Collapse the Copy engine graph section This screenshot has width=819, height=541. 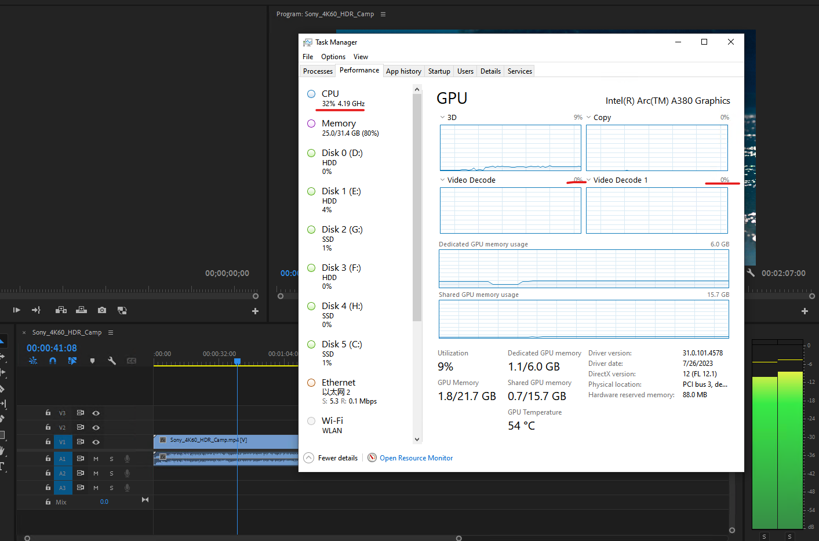tap(589, 117)
